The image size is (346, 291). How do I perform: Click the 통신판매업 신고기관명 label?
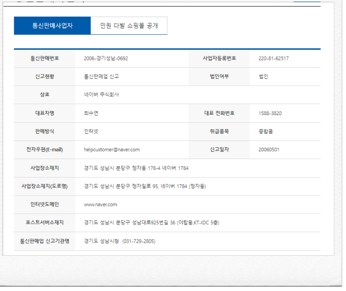point(45,241)
